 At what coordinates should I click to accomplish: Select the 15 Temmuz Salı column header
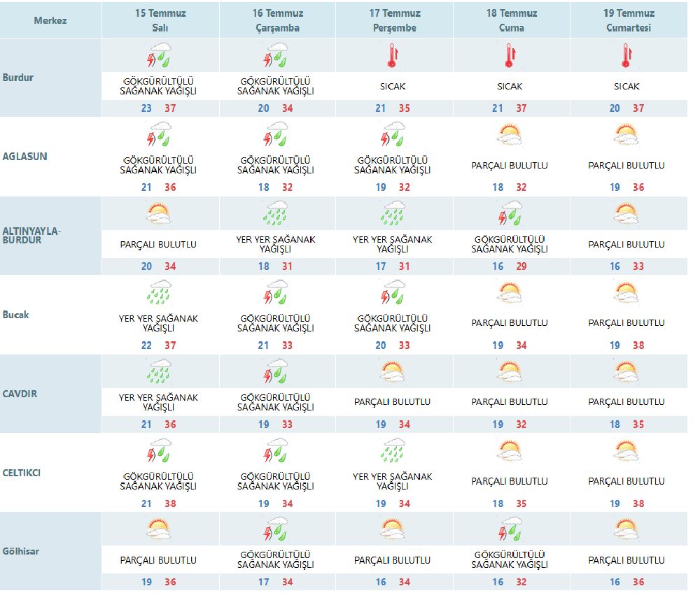click(159, 20)
